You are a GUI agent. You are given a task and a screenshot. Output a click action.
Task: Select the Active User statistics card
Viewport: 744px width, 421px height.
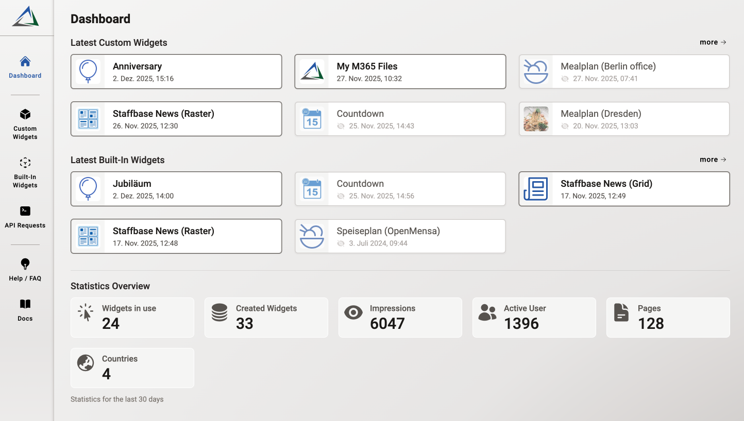(x=534, y=318)
